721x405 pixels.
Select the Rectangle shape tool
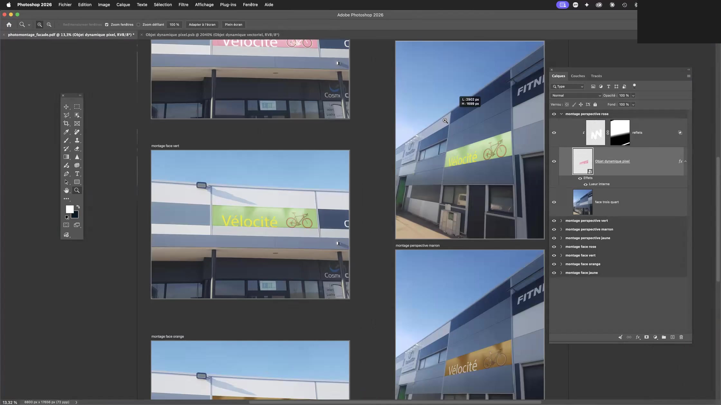(x=77, y=182)
